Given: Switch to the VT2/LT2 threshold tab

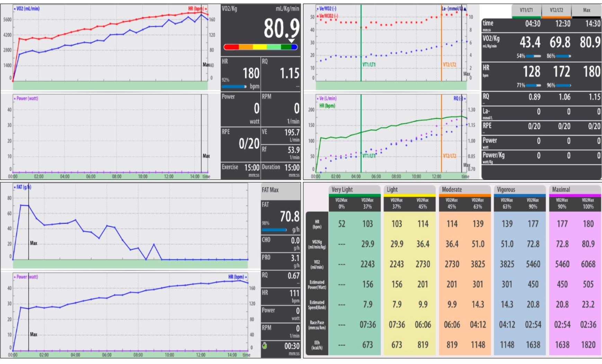Looking at the screenshot, I should tap(556, 10).
